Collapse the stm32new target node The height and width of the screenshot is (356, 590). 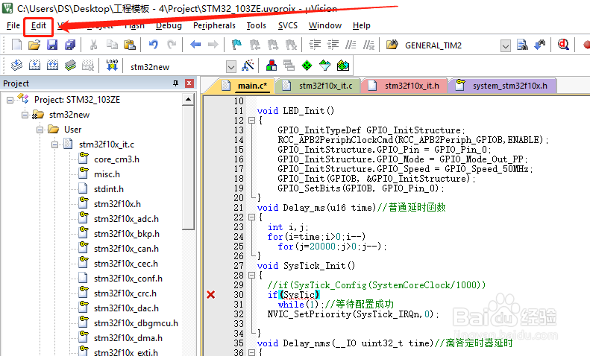(x=25, y=115)
